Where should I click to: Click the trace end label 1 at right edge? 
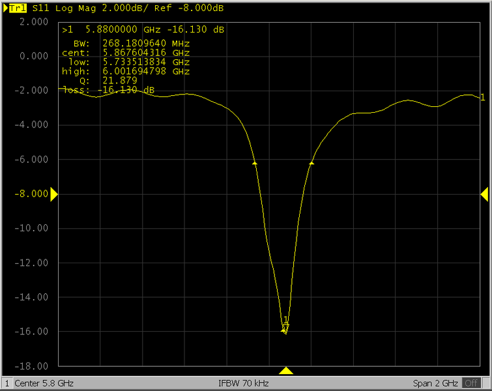482,98
